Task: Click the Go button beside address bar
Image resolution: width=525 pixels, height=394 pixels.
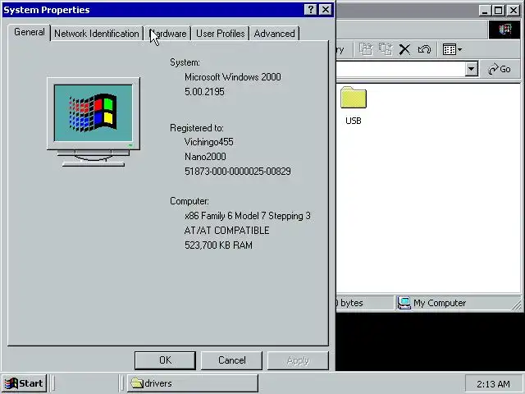Action: pyautogui.click(x=500, y=69)
